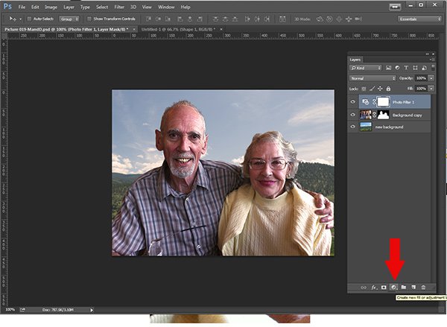
Task: Open the Normal blend mode dropdown
Action: point(372,78)
